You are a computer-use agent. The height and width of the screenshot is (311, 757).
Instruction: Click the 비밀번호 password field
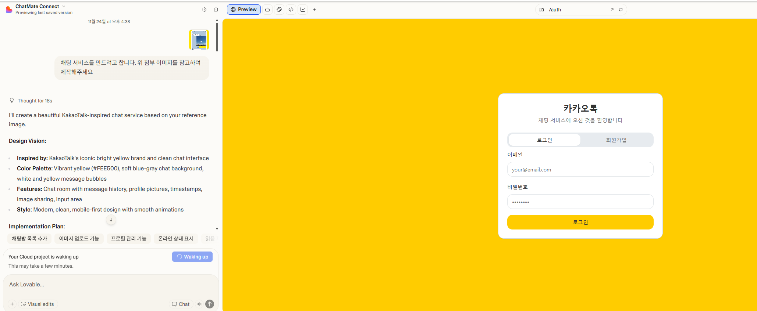click(x=580, y=202)
